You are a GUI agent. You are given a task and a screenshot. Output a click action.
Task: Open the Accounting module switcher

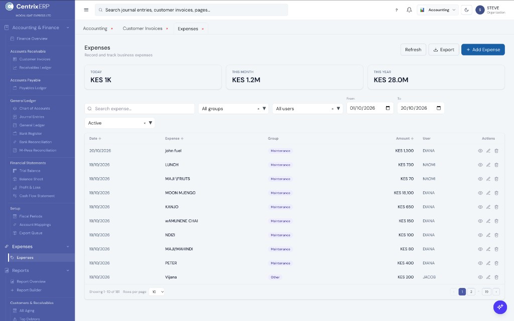coord(438,10)
